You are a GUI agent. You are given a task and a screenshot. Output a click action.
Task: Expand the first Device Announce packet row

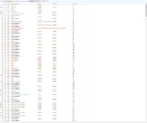tap(1, 82)
